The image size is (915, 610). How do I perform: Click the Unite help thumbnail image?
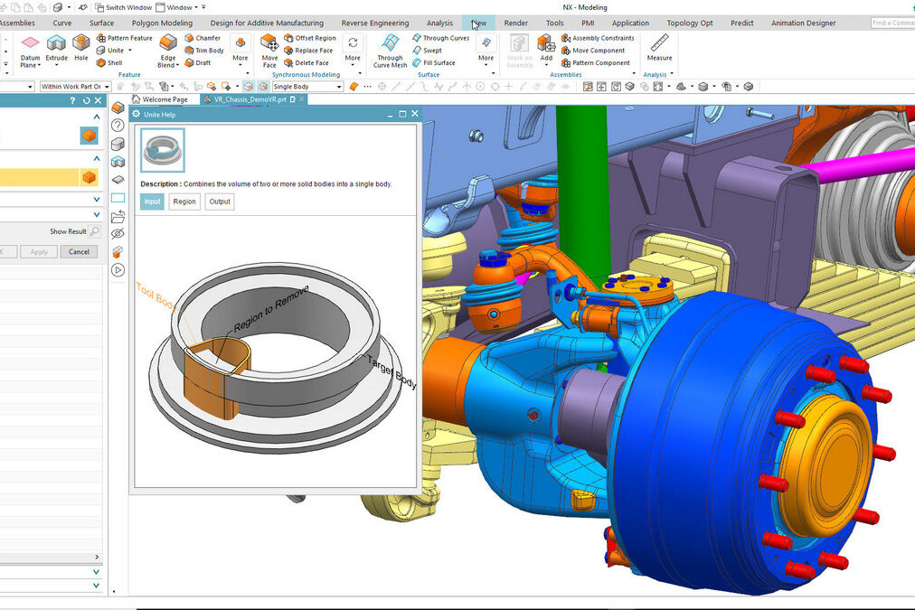[x=163, y=150]
